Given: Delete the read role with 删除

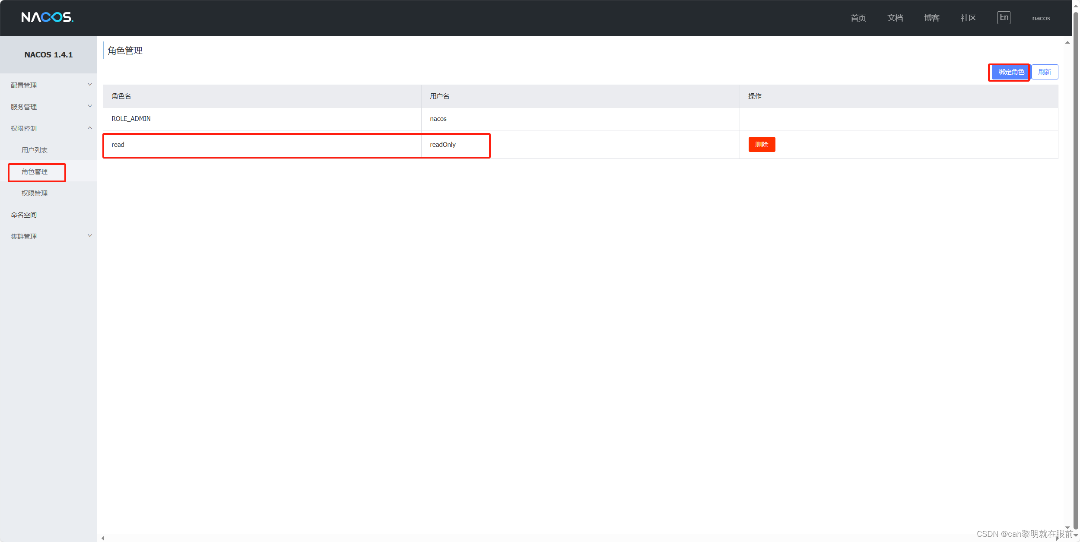Looking at the screenshot, I should [761, 145].
